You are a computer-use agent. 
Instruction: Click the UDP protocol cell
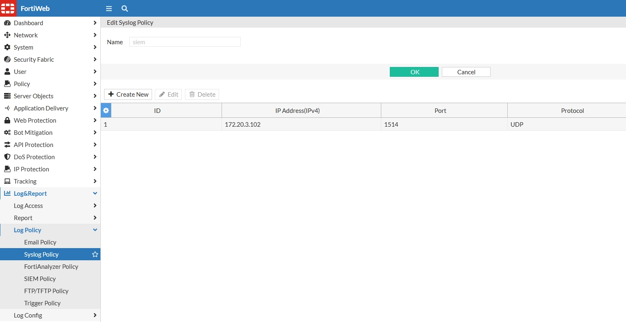[x=567, y=124]
